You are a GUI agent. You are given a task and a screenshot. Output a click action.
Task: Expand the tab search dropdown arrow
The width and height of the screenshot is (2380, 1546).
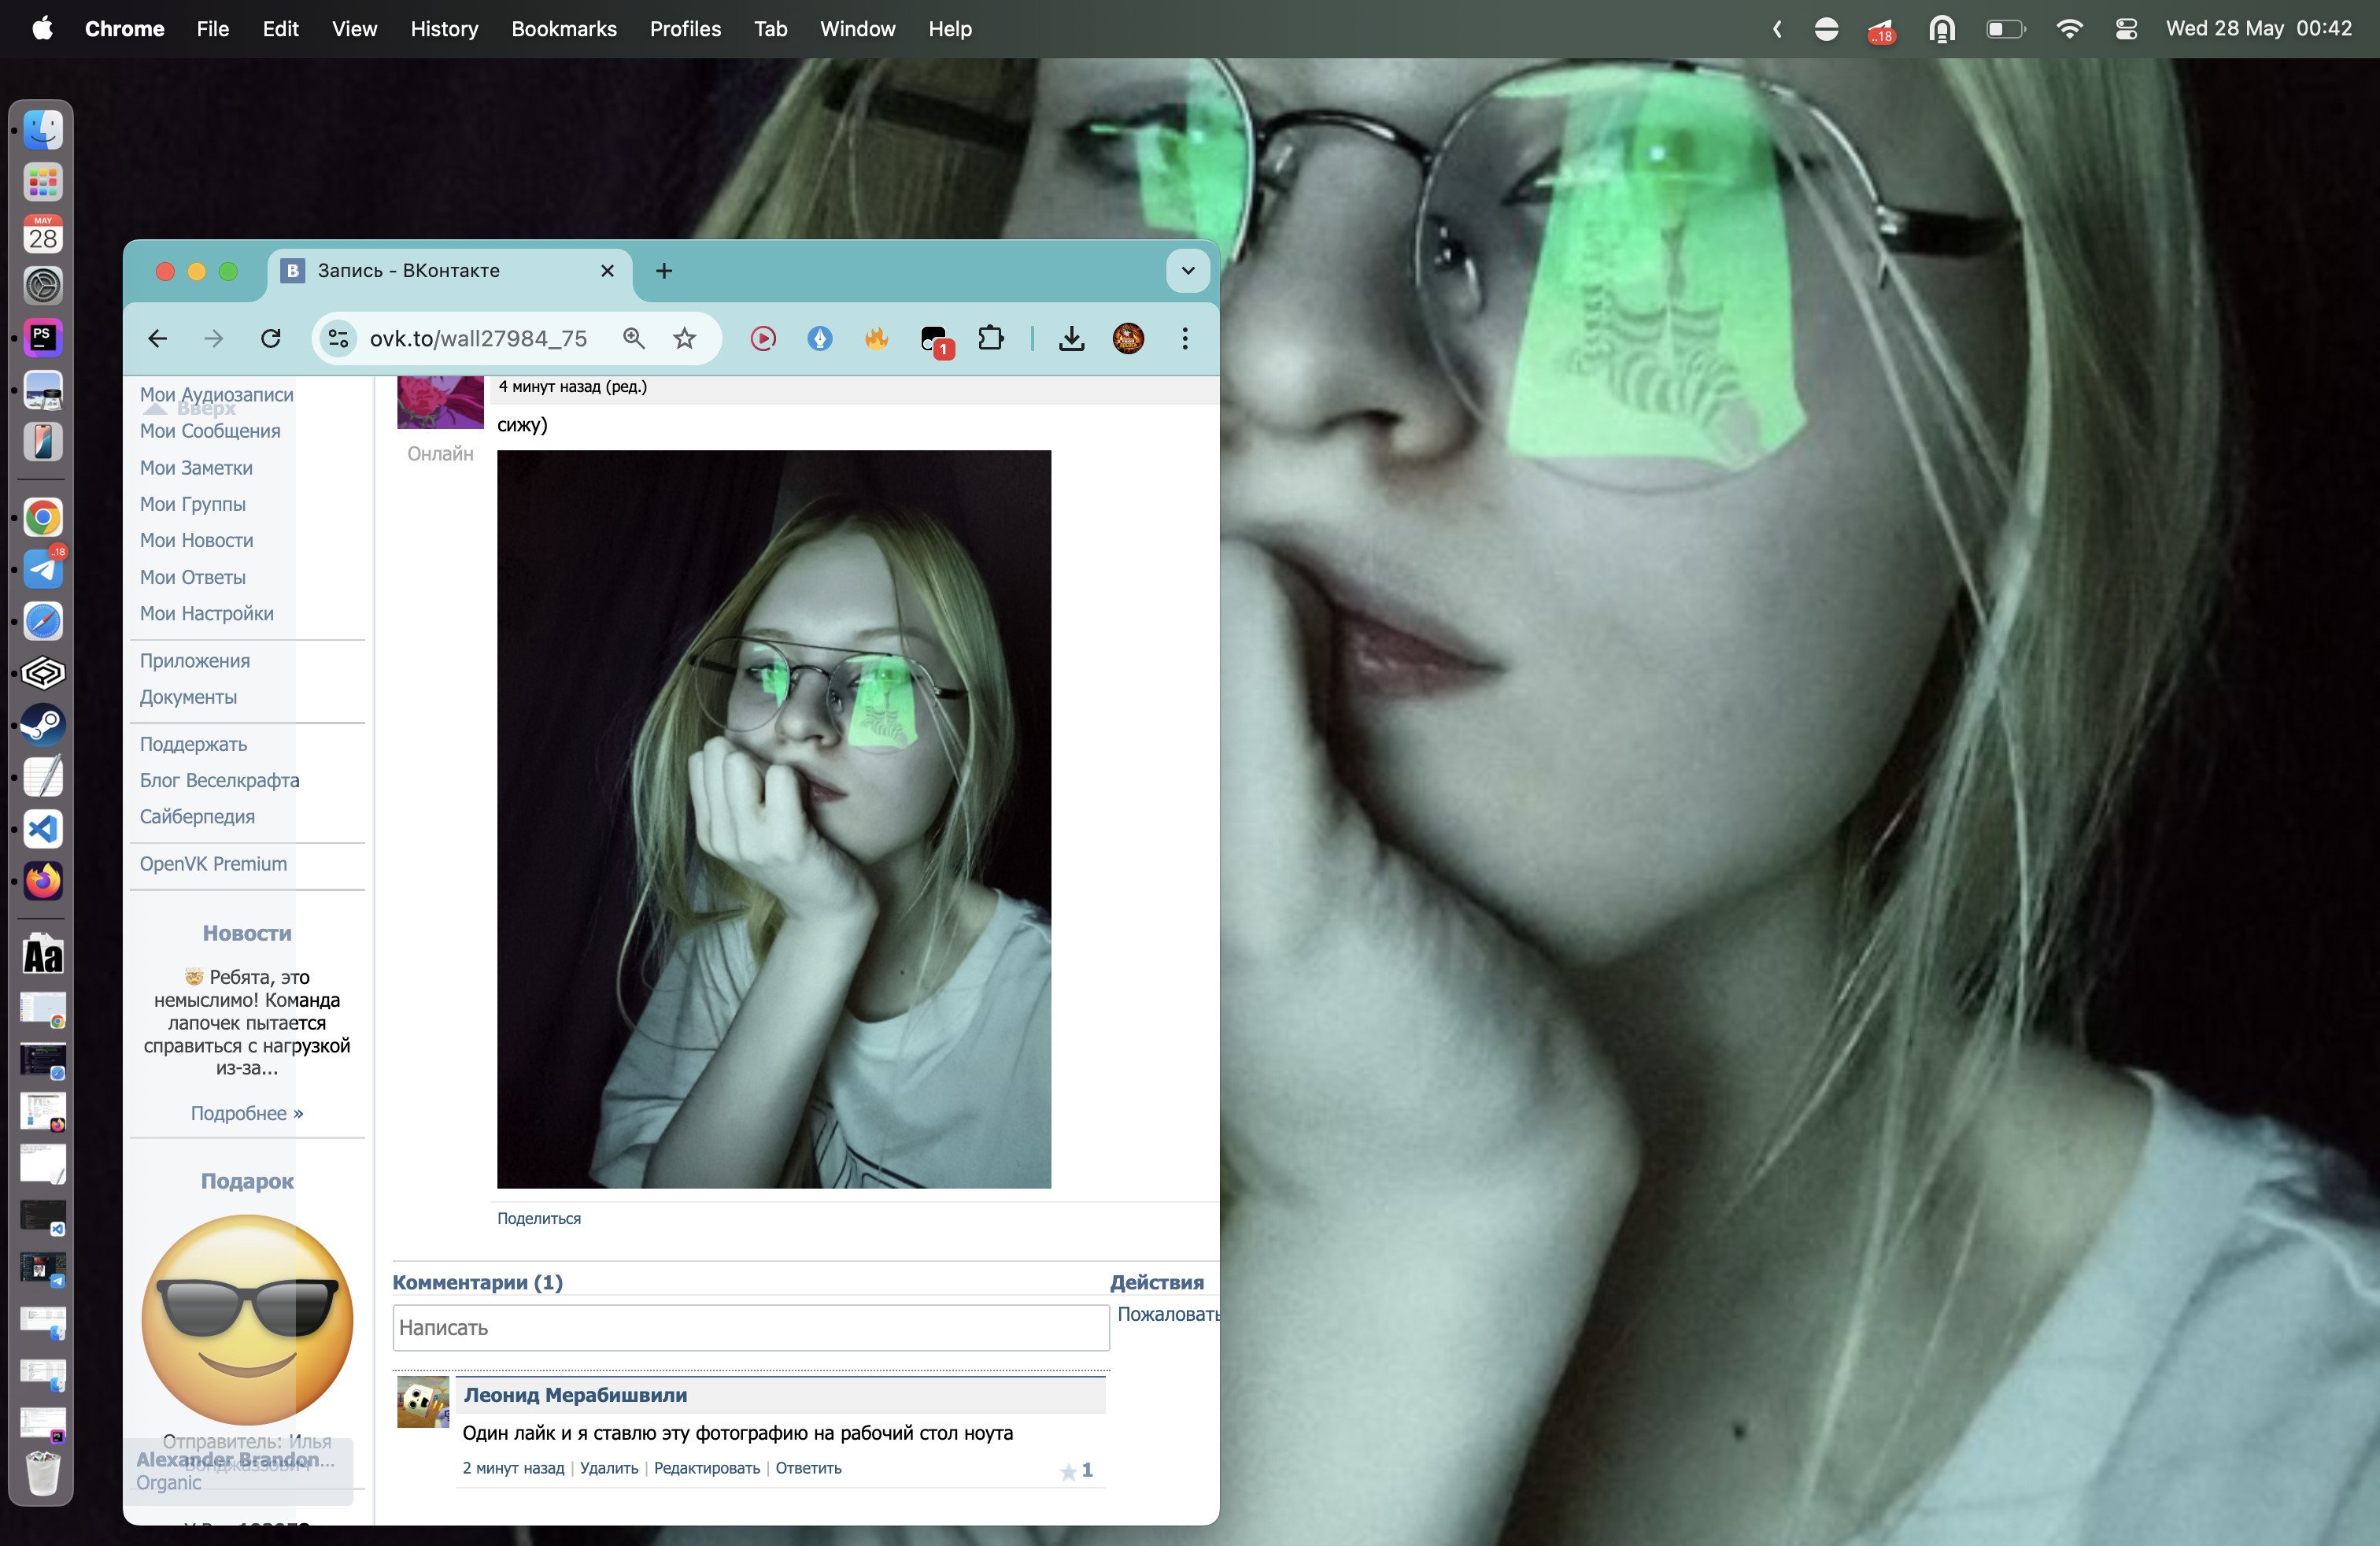point(1188,271)
